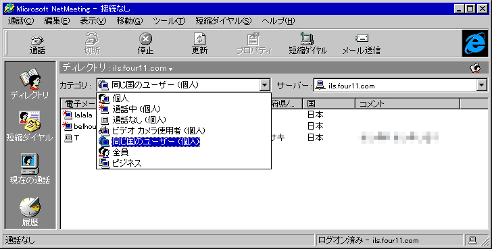The height and width of the screenshot is (249, 492).
Task: Minimize the NetMeeting window
Action: click(460, 9)
